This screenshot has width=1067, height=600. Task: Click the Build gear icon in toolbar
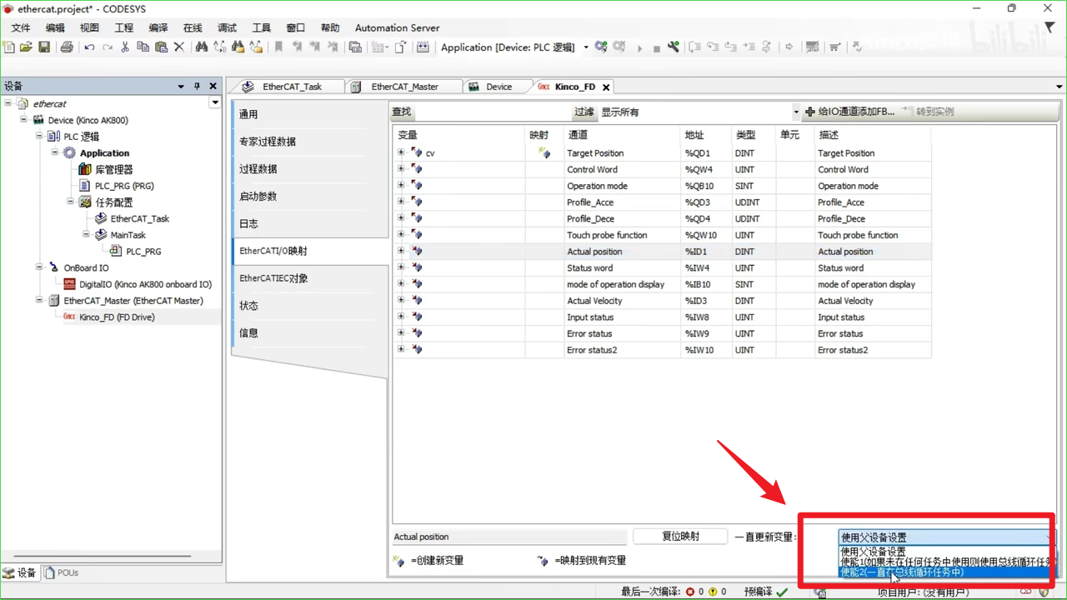[601, 47]
